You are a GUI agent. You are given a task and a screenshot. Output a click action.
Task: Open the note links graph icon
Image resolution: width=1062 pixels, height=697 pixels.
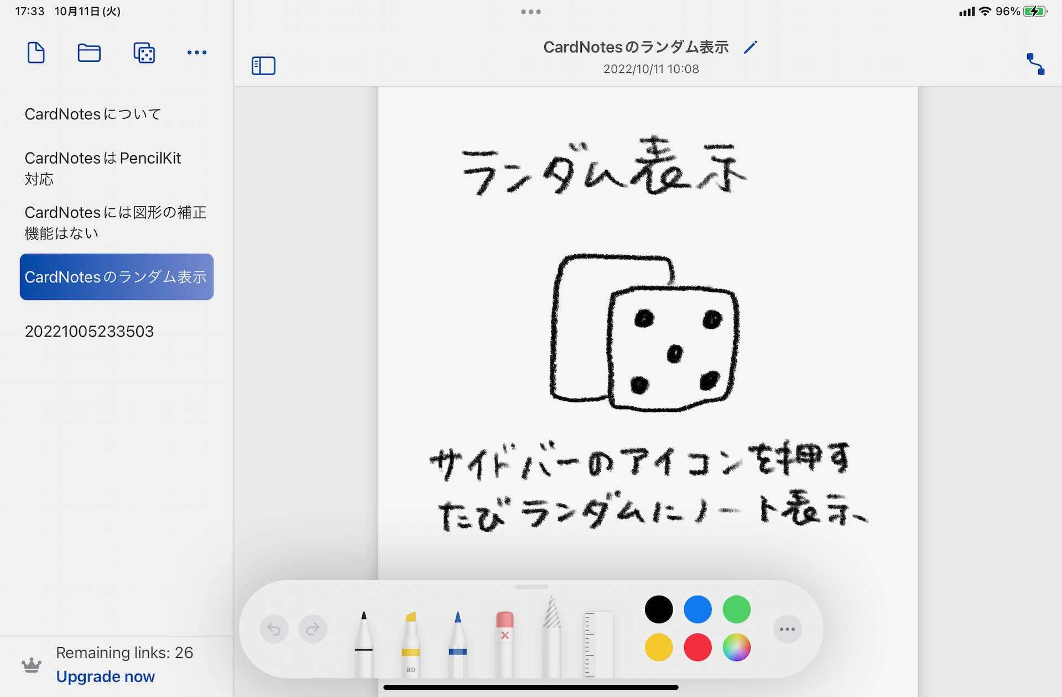1035,64
